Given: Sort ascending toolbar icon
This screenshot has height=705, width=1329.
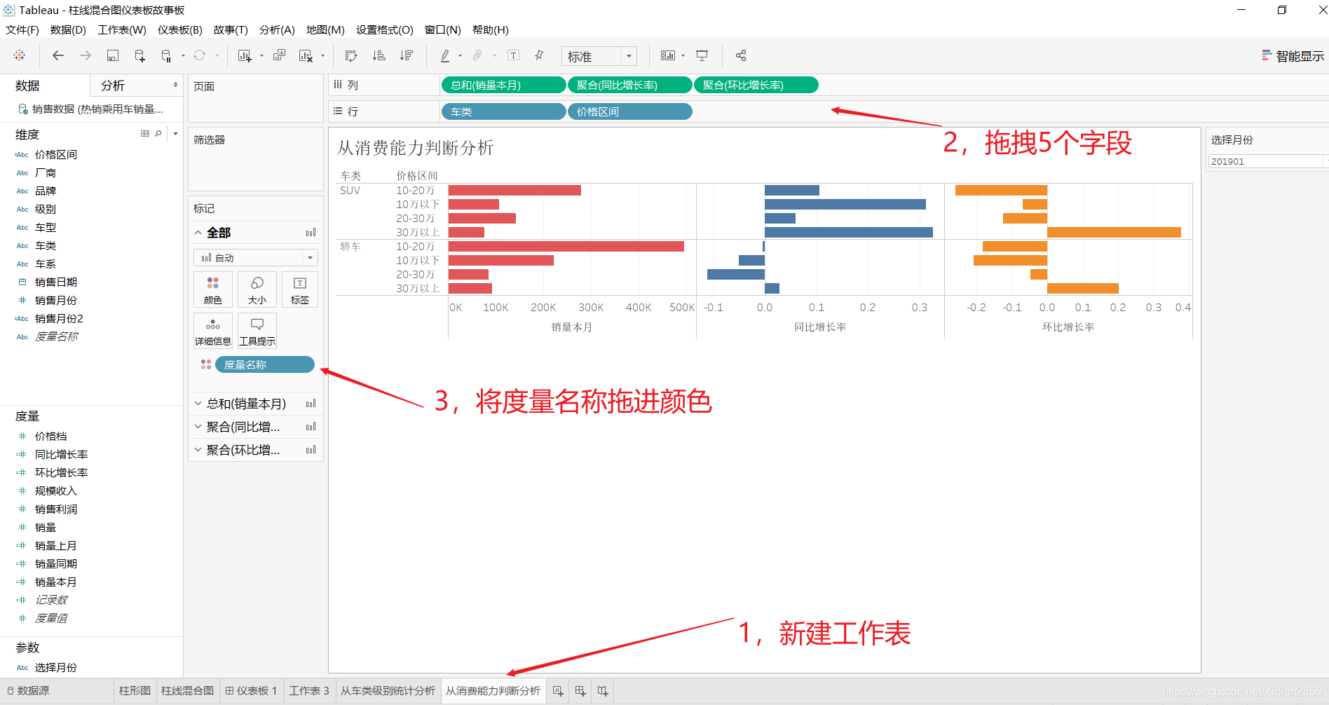Looking at the screenshot, I should pyautogui.click(x=379, y=55).
